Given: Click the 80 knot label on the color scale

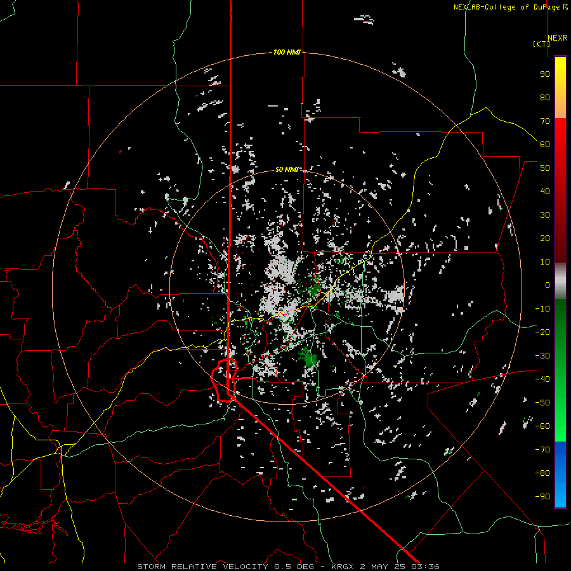Looking at the screenshot, I should click(545, 98).
